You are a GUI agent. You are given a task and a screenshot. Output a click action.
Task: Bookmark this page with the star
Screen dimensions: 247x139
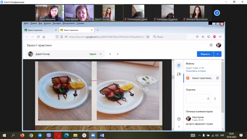click(x=148, y=37)
